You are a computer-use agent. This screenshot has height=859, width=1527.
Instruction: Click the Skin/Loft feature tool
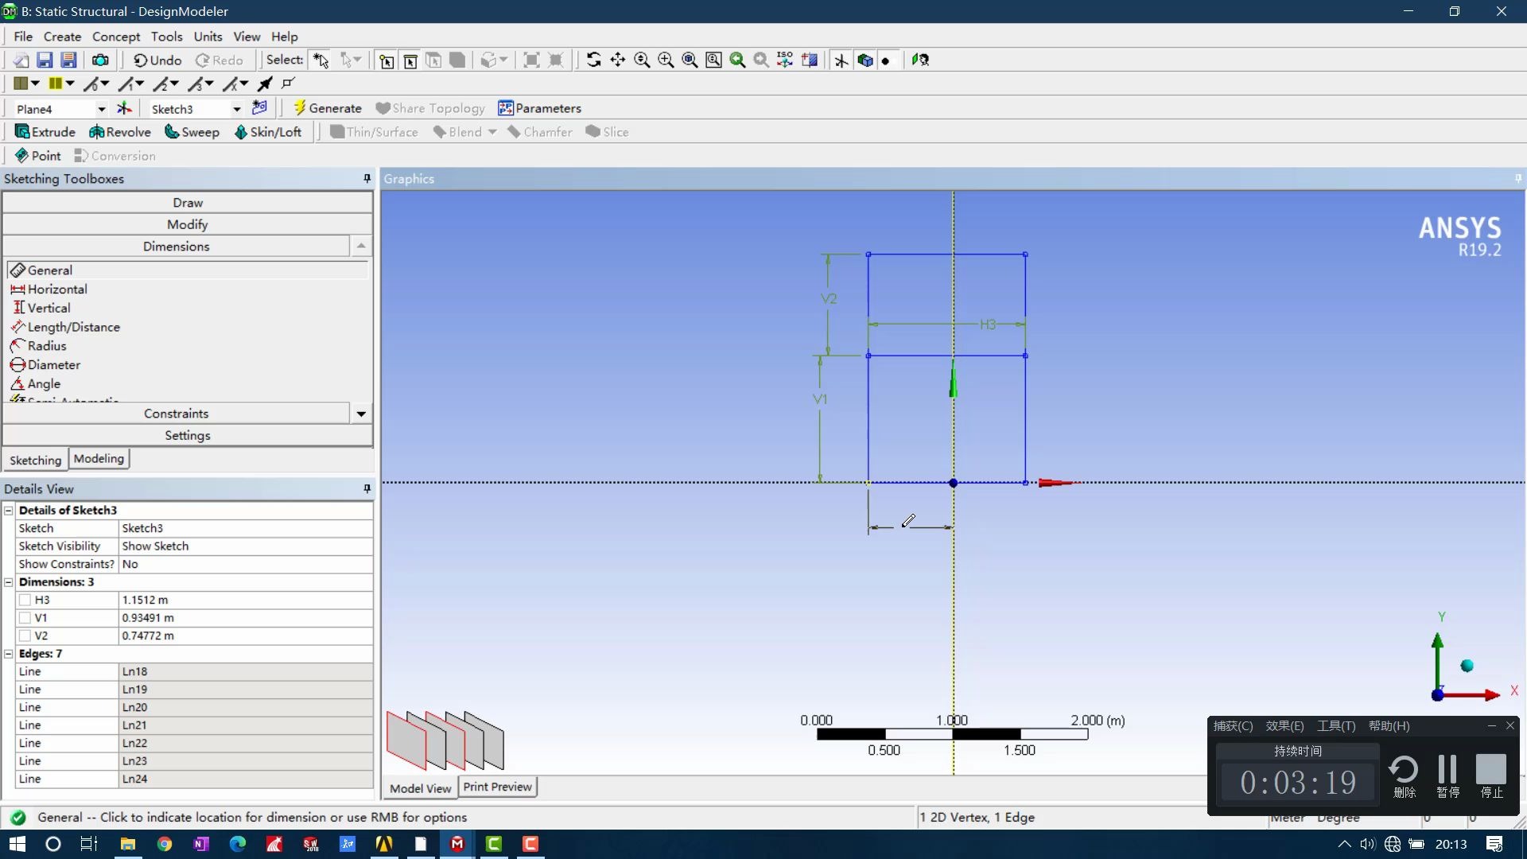tap(268, 132)
